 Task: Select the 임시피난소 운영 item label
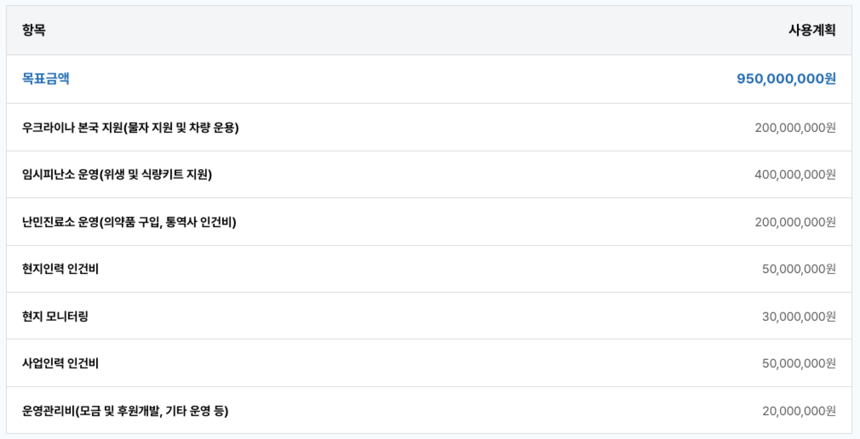(117, 174)
